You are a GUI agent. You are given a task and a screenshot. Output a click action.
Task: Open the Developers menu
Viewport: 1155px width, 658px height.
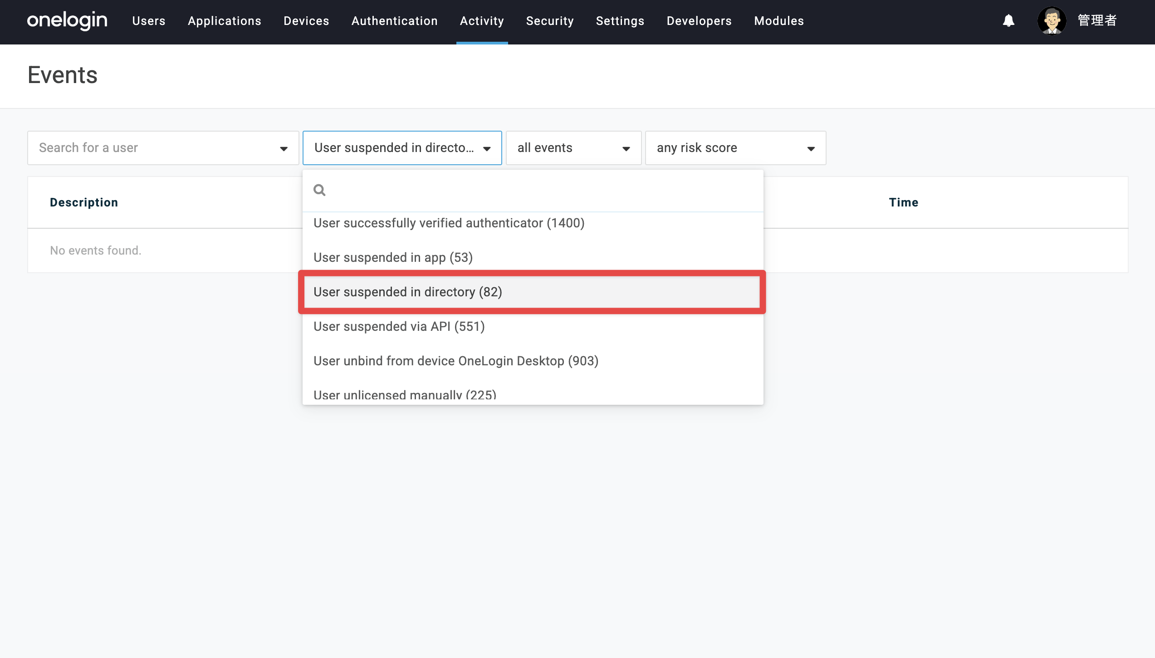click(x=699, y=21)
